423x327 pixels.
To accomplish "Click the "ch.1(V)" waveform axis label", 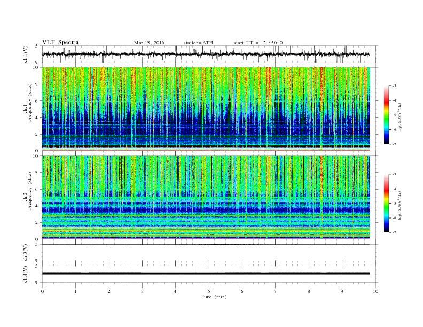I will tap(26, 54).
